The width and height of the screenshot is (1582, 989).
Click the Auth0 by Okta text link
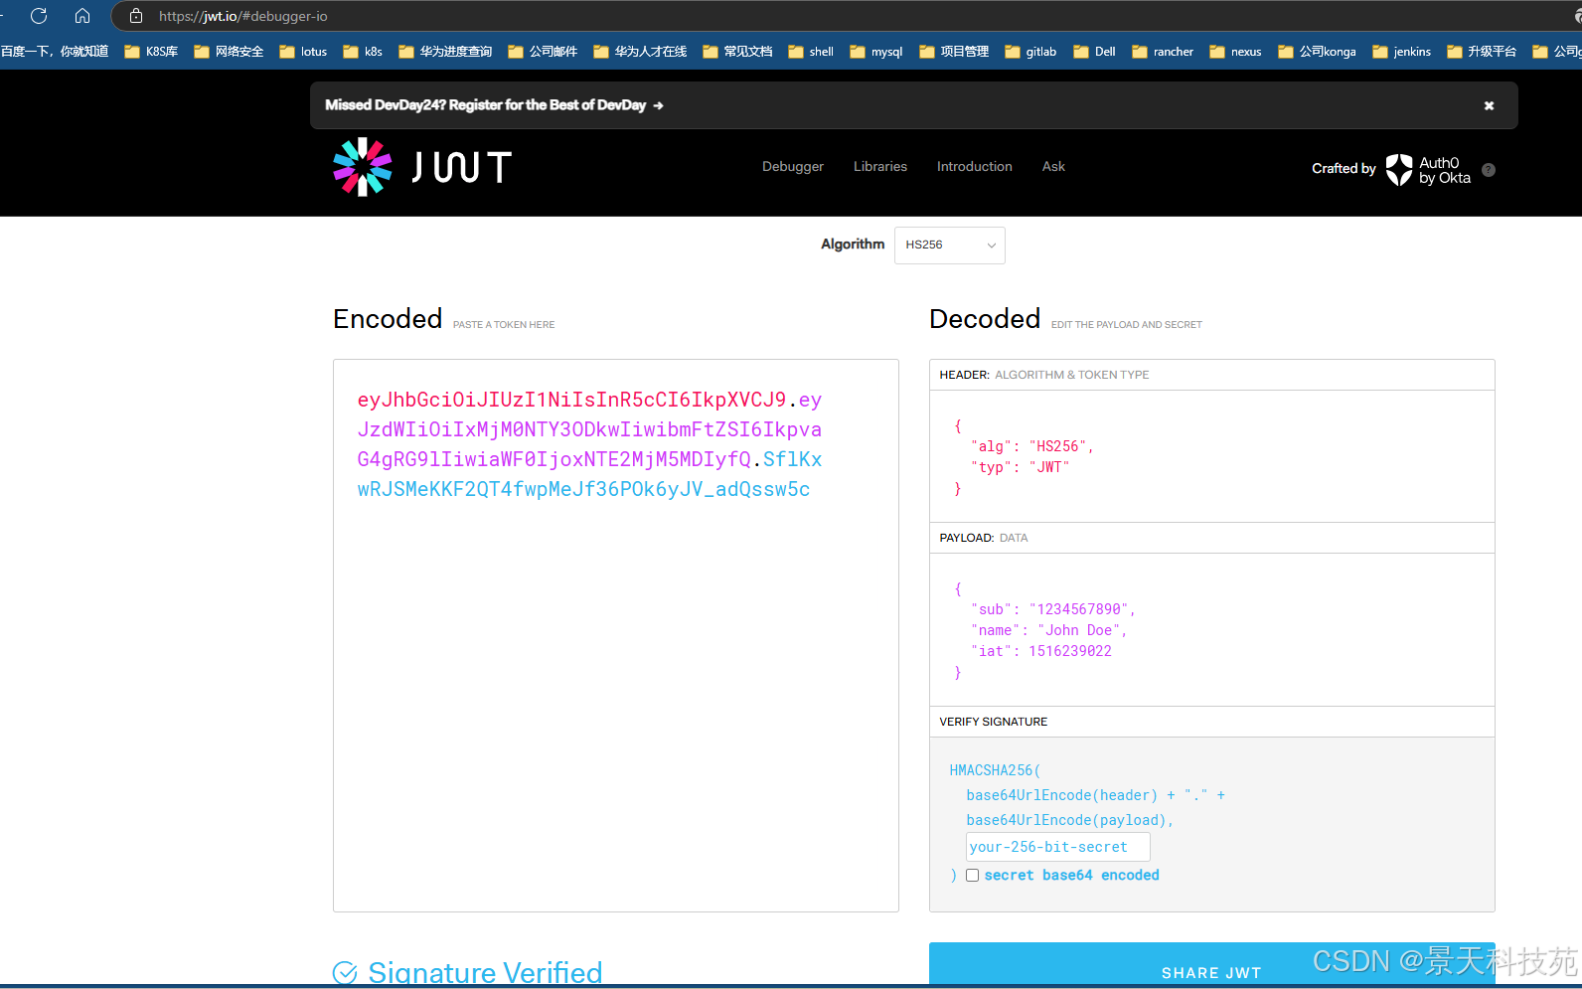[x=1444, y=170]
